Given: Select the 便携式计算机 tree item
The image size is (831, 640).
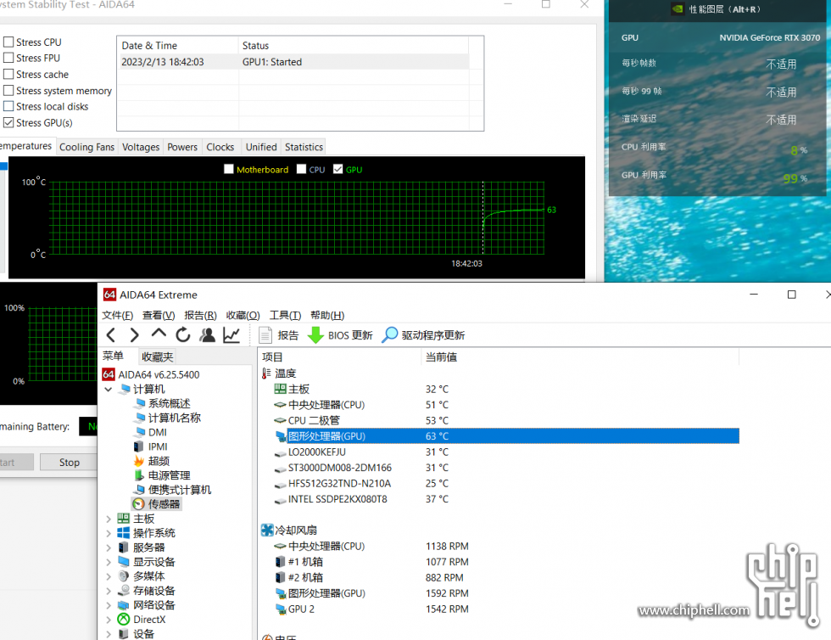Looking at the screenshot, I should click(x=172, y=489).
